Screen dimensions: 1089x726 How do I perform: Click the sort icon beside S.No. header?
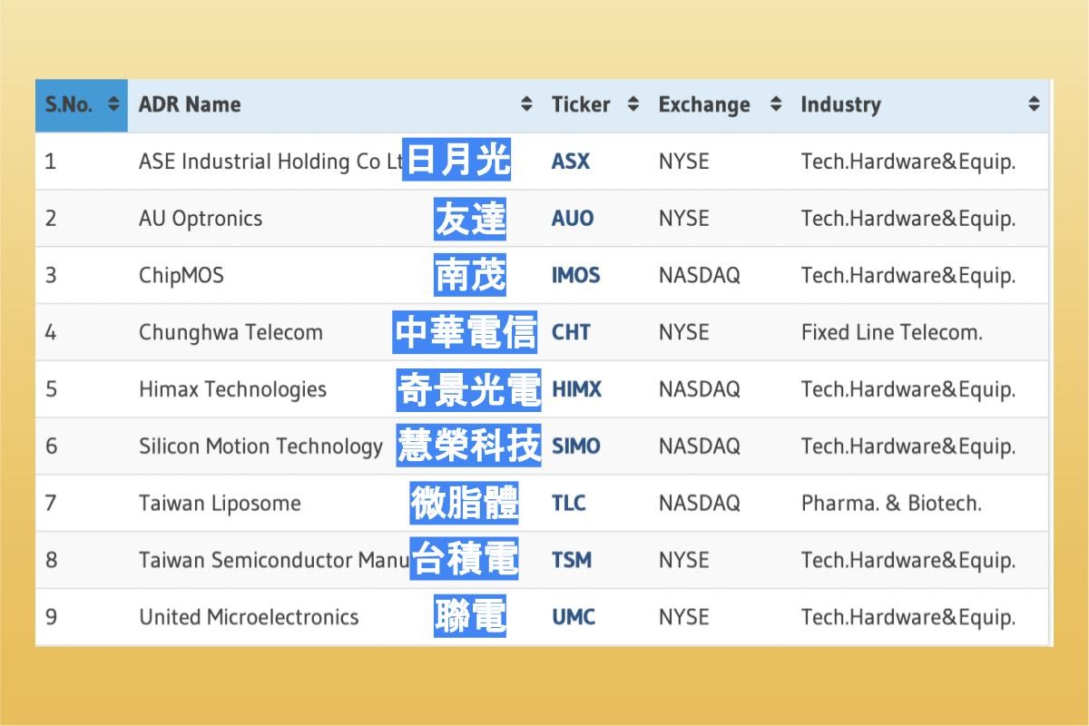[x=113, y=104]
